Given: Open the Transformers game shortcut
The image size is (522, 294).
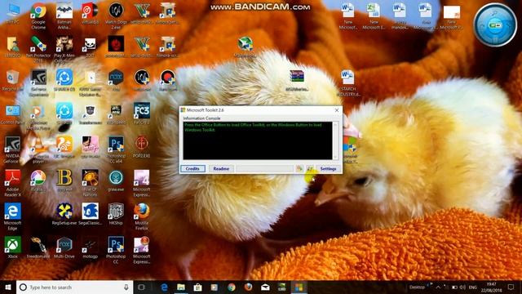Looking at the screenshot, I should point(91,114).
